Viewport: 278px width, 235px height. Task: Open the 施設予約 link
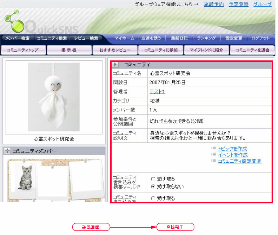[213, 4]
